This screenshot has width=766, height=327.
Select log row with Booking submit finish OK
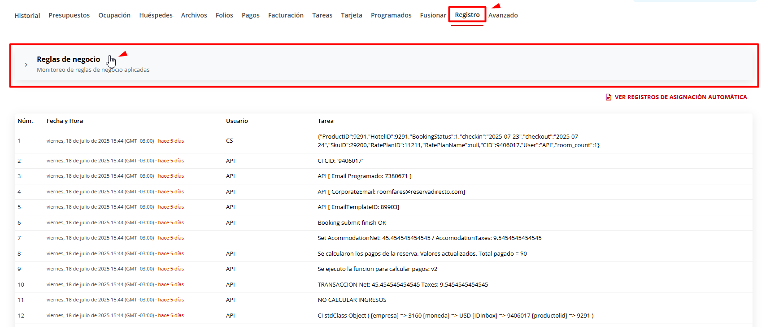point(352,223)
